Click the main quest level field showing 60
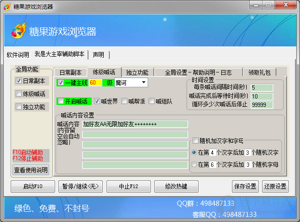The width and height of the screenshot is (300, 222). point(95,83)
